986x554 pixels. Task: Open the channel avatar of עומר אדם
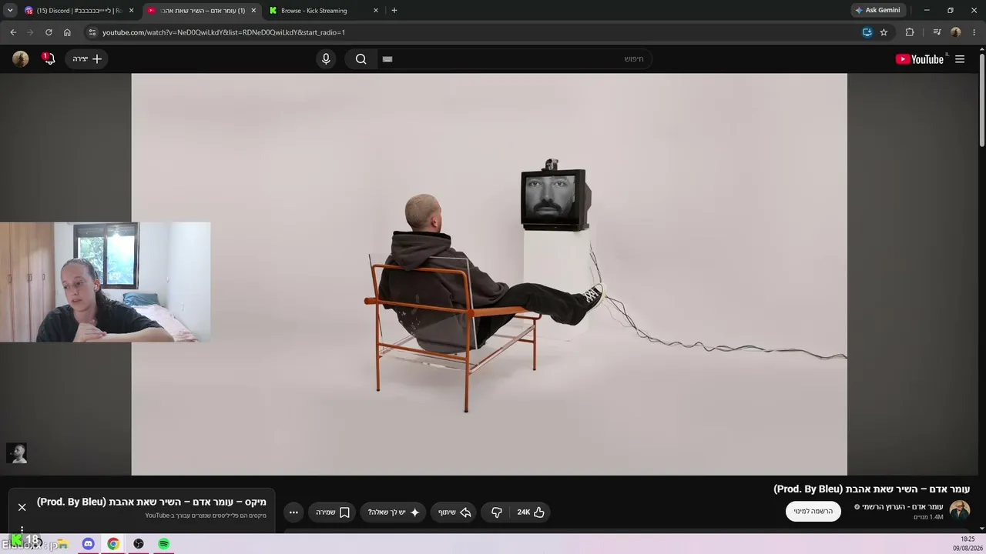coord(960,510)
